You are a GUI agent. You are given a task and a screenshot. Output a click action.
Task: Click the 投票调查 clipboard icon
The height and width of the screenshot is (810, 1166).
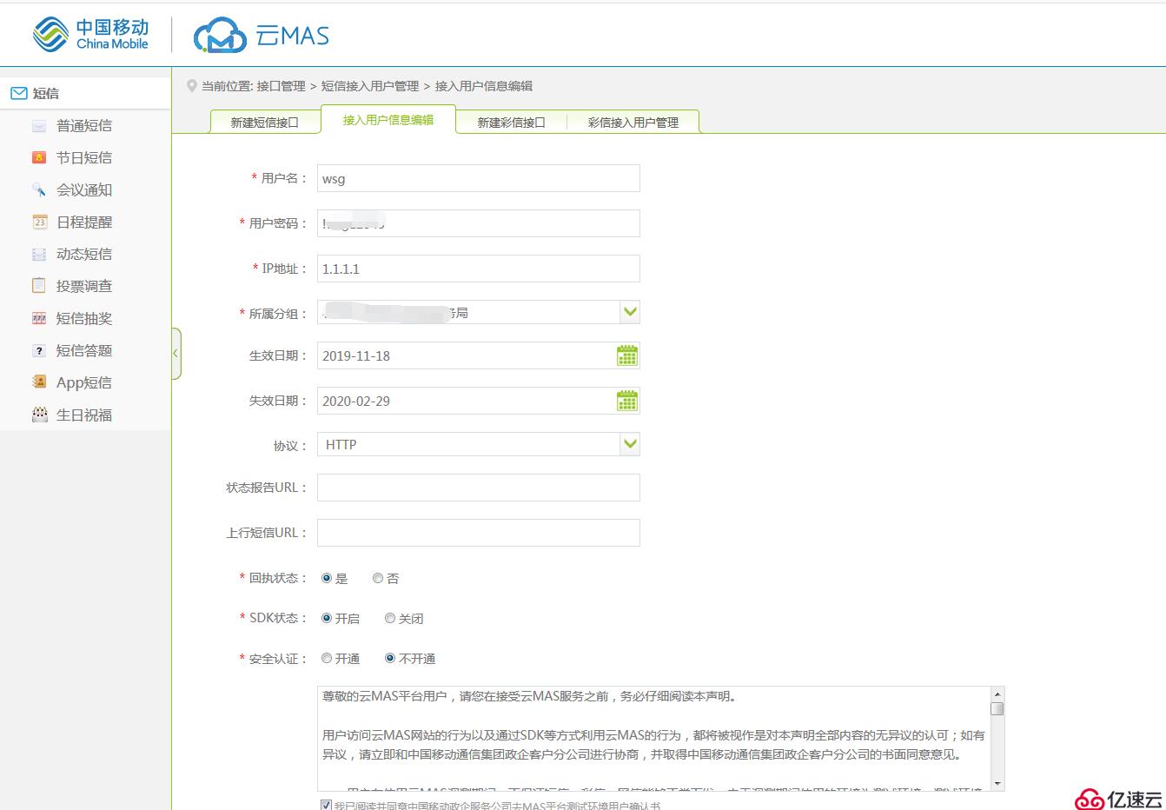click(39, 285)
